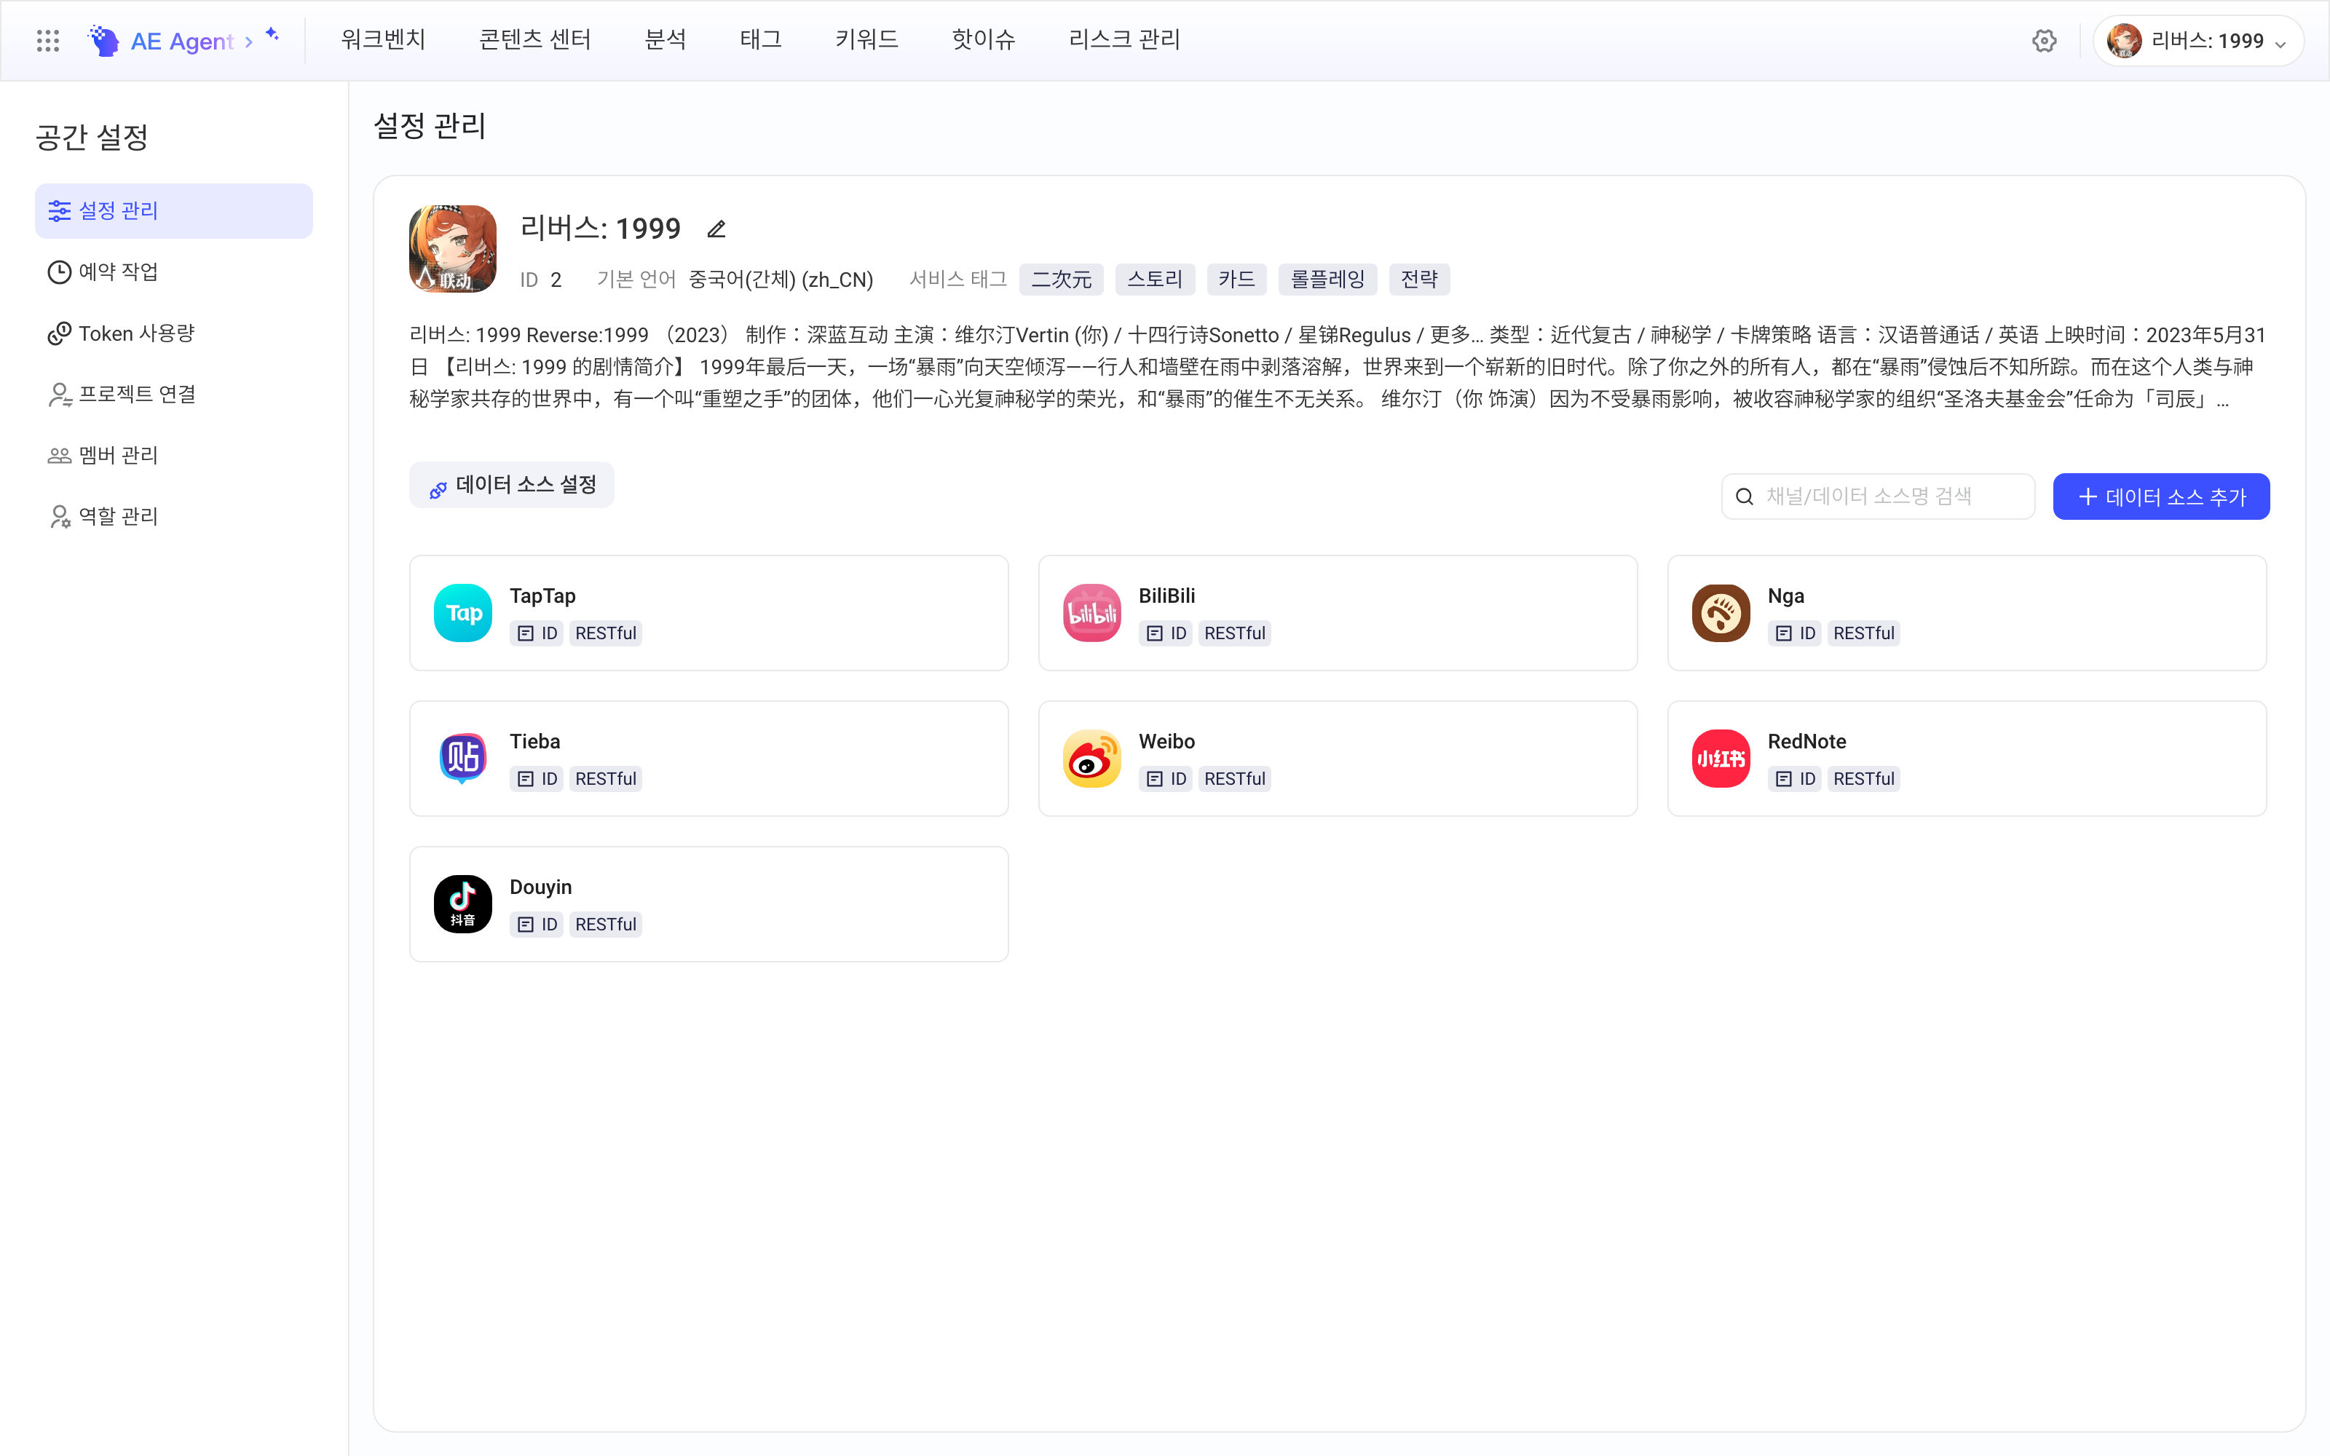Click the ID tag on TapTap card

tap(537, 633)
